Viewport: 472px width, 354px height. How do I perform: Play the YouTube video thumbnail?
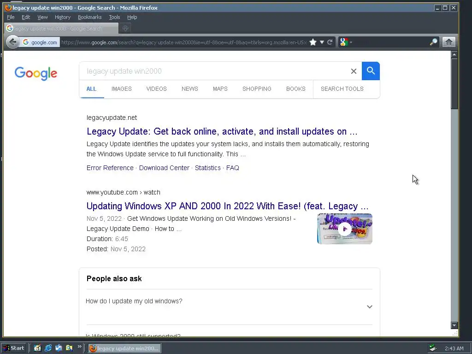point(345,229)
